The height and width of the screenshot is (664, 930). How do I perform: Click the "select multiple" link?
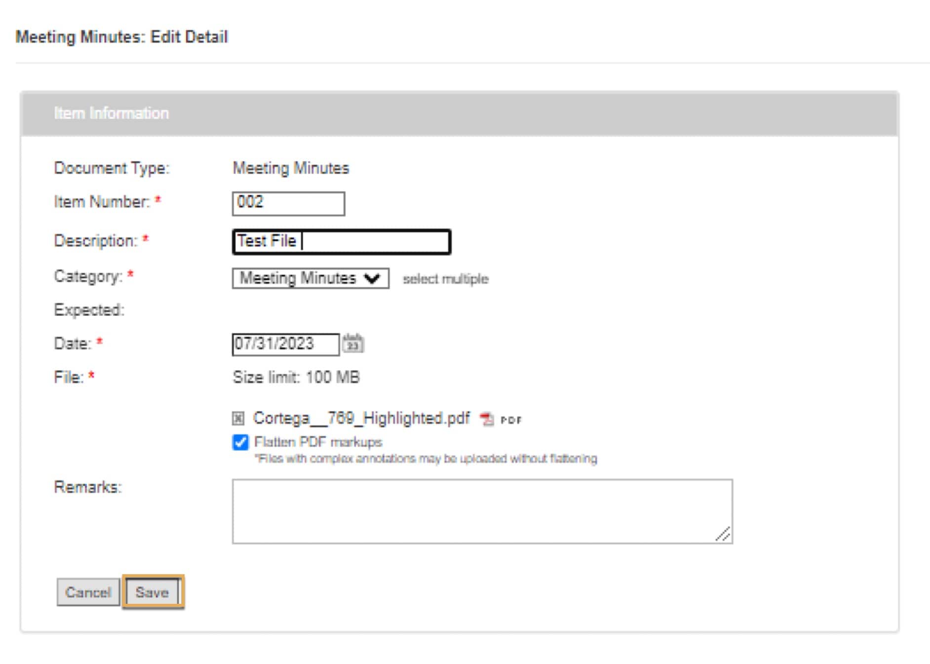[x=445, y=279]
